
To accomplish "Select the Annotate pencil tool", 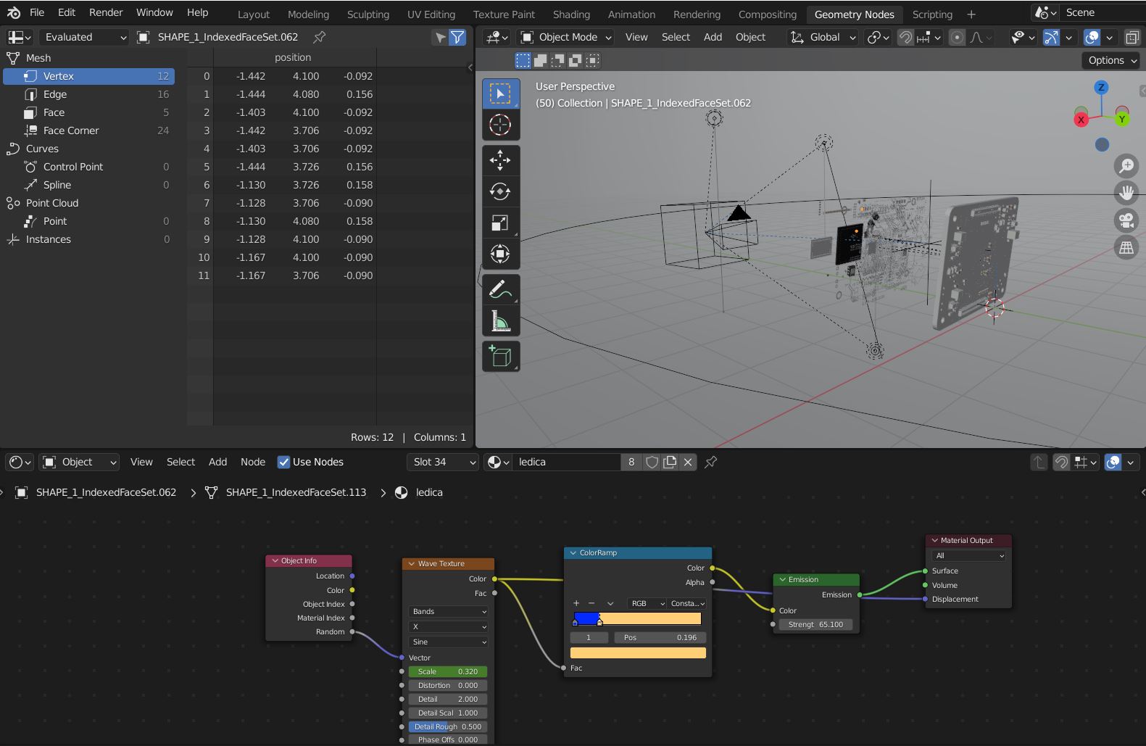I will [x=500, y=289].
